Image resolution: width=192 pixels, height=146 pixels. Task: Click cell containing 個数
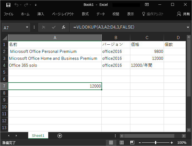pos(175,45)
